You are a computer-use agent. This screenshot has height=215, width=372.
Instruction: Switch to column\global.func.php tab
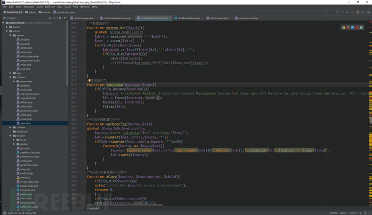(117, 18)
